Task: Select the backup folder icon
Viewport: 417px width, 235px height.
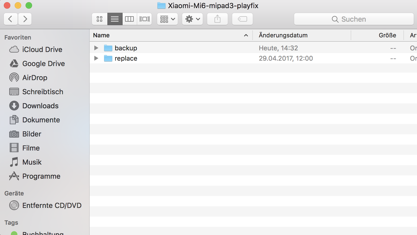Action: pos(108,48)
